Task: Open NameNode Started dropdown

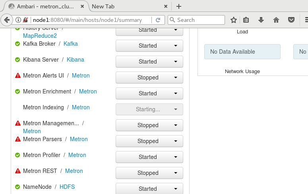Action: tap(149, 189)
